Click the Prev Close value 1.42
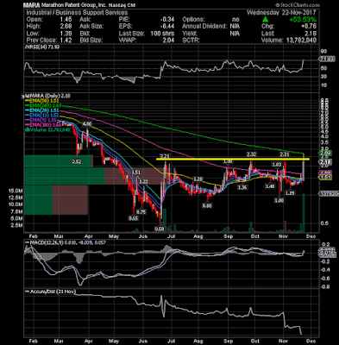 click(66, 41)
